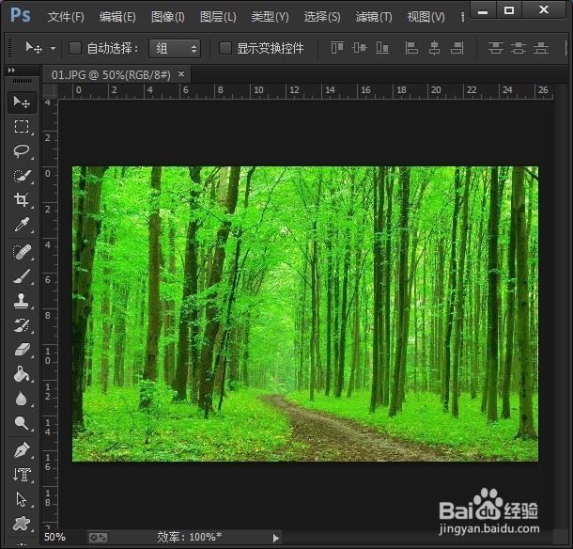Click status bar preview icon beside 50%
This screenshot has height=549, width=573.
click(98, 538)
